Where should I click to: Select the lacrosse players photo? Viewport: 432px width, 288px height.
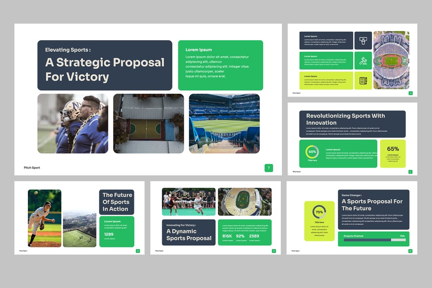189,202
